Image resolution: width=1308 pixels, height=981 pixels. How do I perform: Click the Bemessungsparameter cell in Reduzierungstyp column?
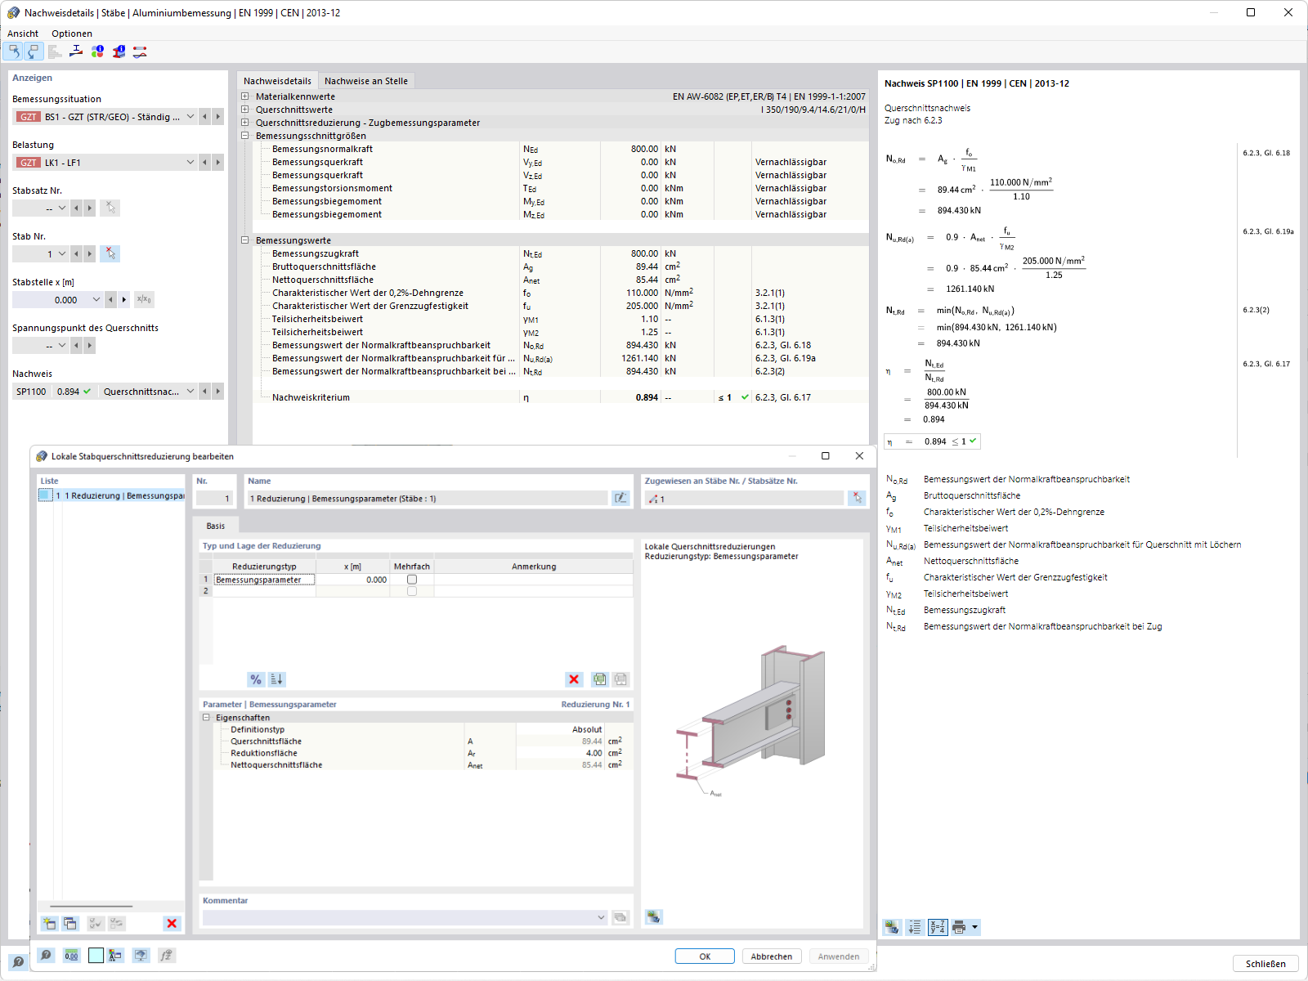click(x=264, y=580)
